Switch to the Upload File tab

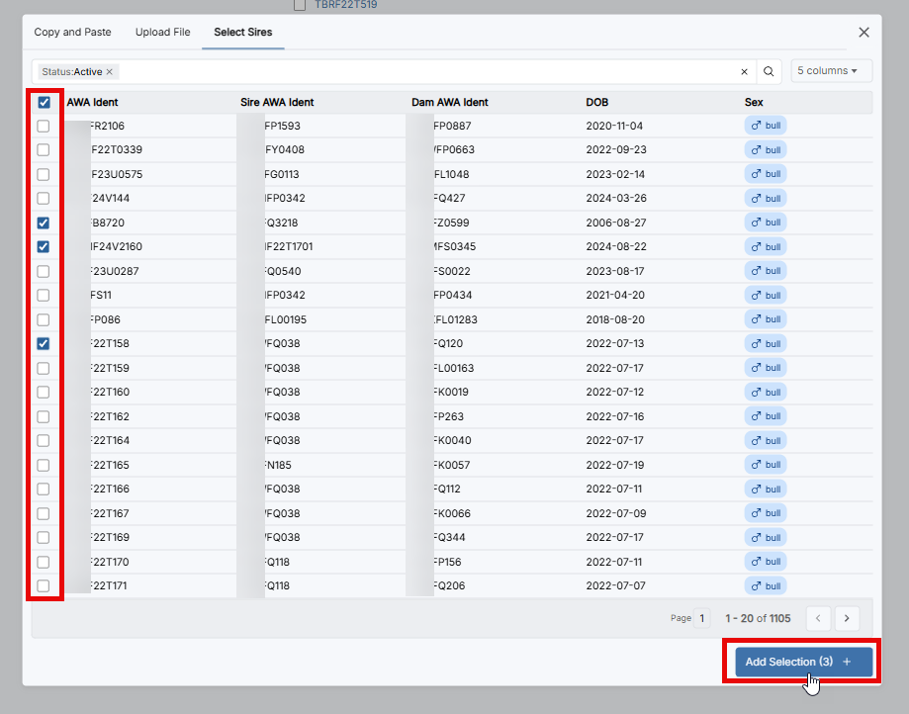tap(162, 32)
